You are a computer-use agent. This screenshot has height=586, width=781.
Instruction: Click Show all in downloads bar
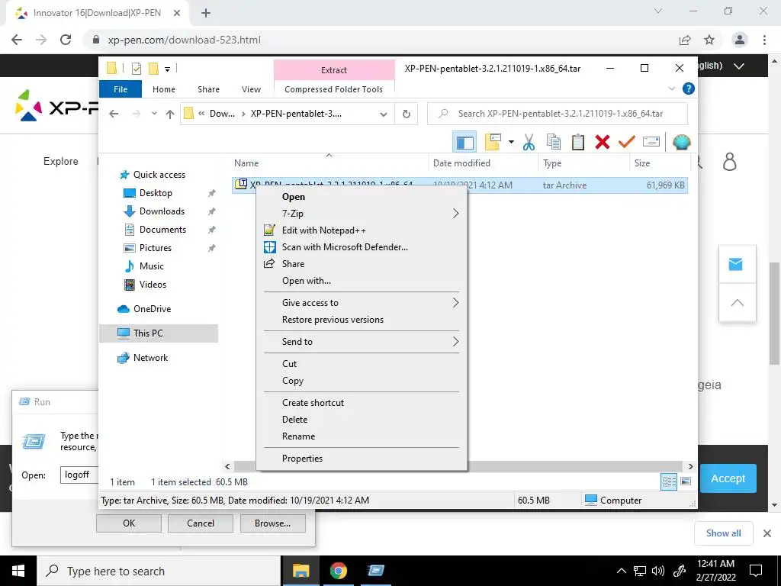click(x=723, y=533)
